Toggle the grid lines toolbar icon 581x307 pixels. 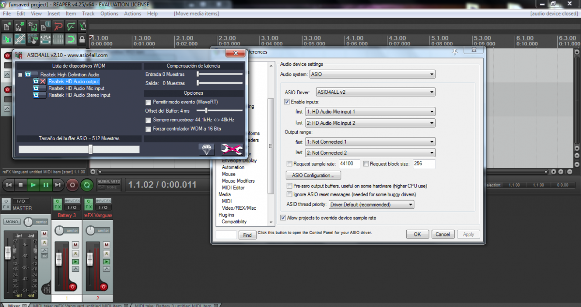pos(58,39)
